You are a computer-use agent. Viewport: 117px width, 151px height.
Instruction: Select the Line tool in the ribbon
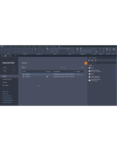(x=2, y=49)
